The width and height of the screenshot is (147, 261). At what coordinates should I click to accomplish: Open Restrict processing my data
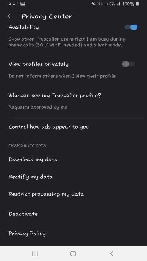46,194
